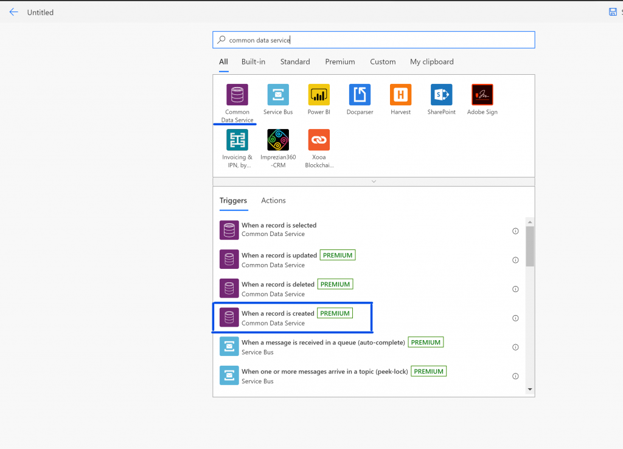
Task: Show info for queue auto-complete trigger
Action: 515,347
